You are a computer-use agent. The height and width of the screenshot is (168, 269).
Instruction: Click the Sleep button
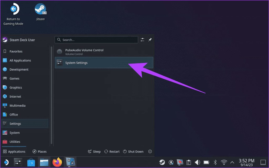94,151
